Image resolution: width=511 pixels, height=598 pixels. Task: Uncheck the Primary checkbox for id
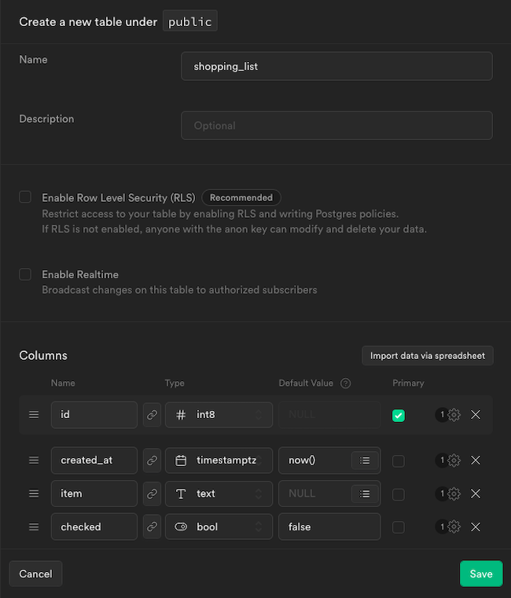click(x=399, y=415)
